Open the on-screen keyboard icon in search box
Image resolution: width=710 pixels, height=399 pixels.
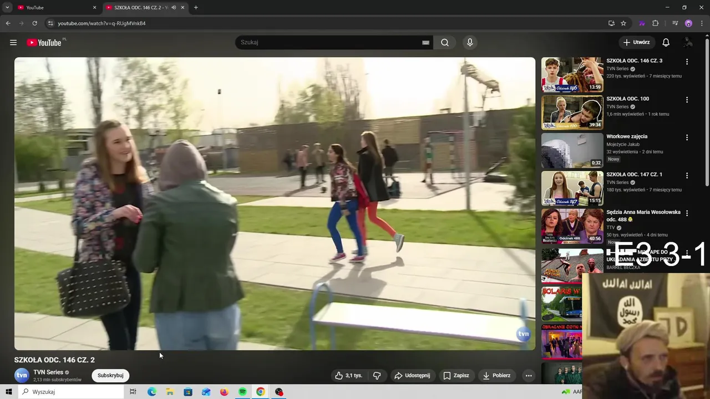(425, 43)
